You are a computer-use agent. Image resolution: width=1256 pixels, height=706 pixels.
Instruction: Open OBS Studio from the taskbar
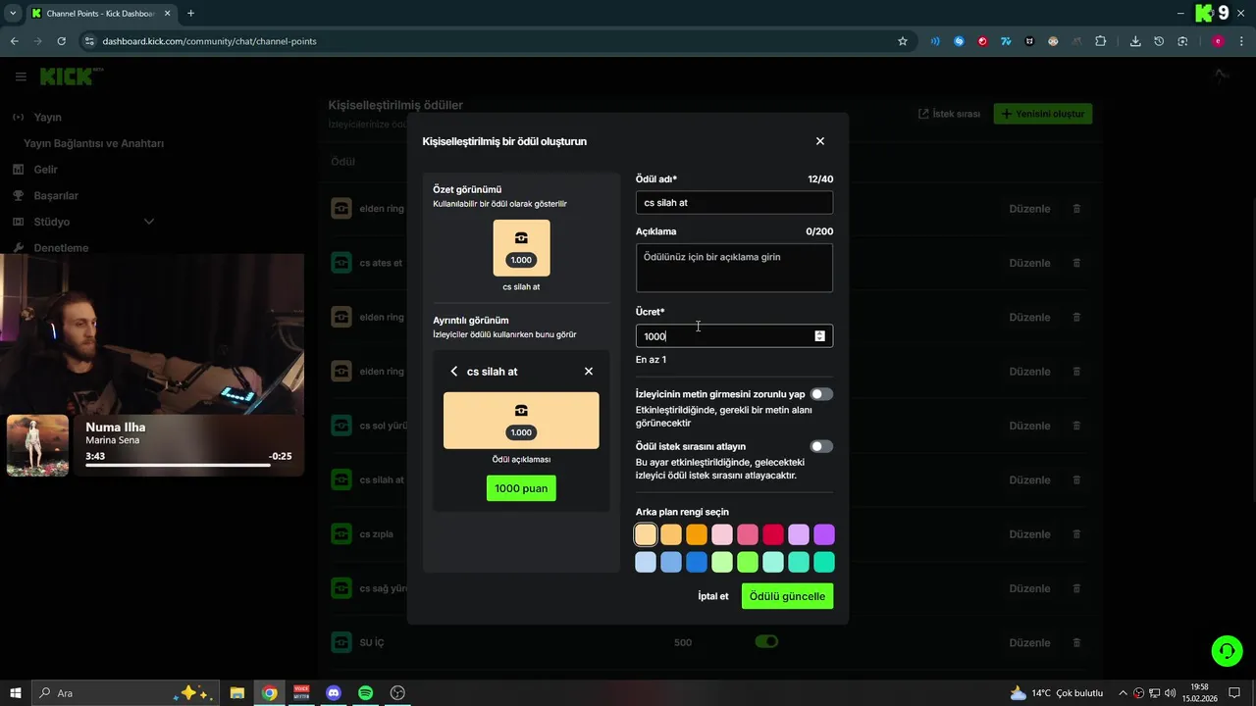click(x=397, y=692)
